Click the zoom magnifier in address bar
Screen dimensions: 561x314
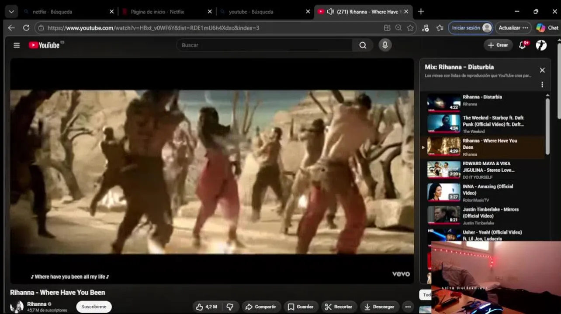point(398,27)
